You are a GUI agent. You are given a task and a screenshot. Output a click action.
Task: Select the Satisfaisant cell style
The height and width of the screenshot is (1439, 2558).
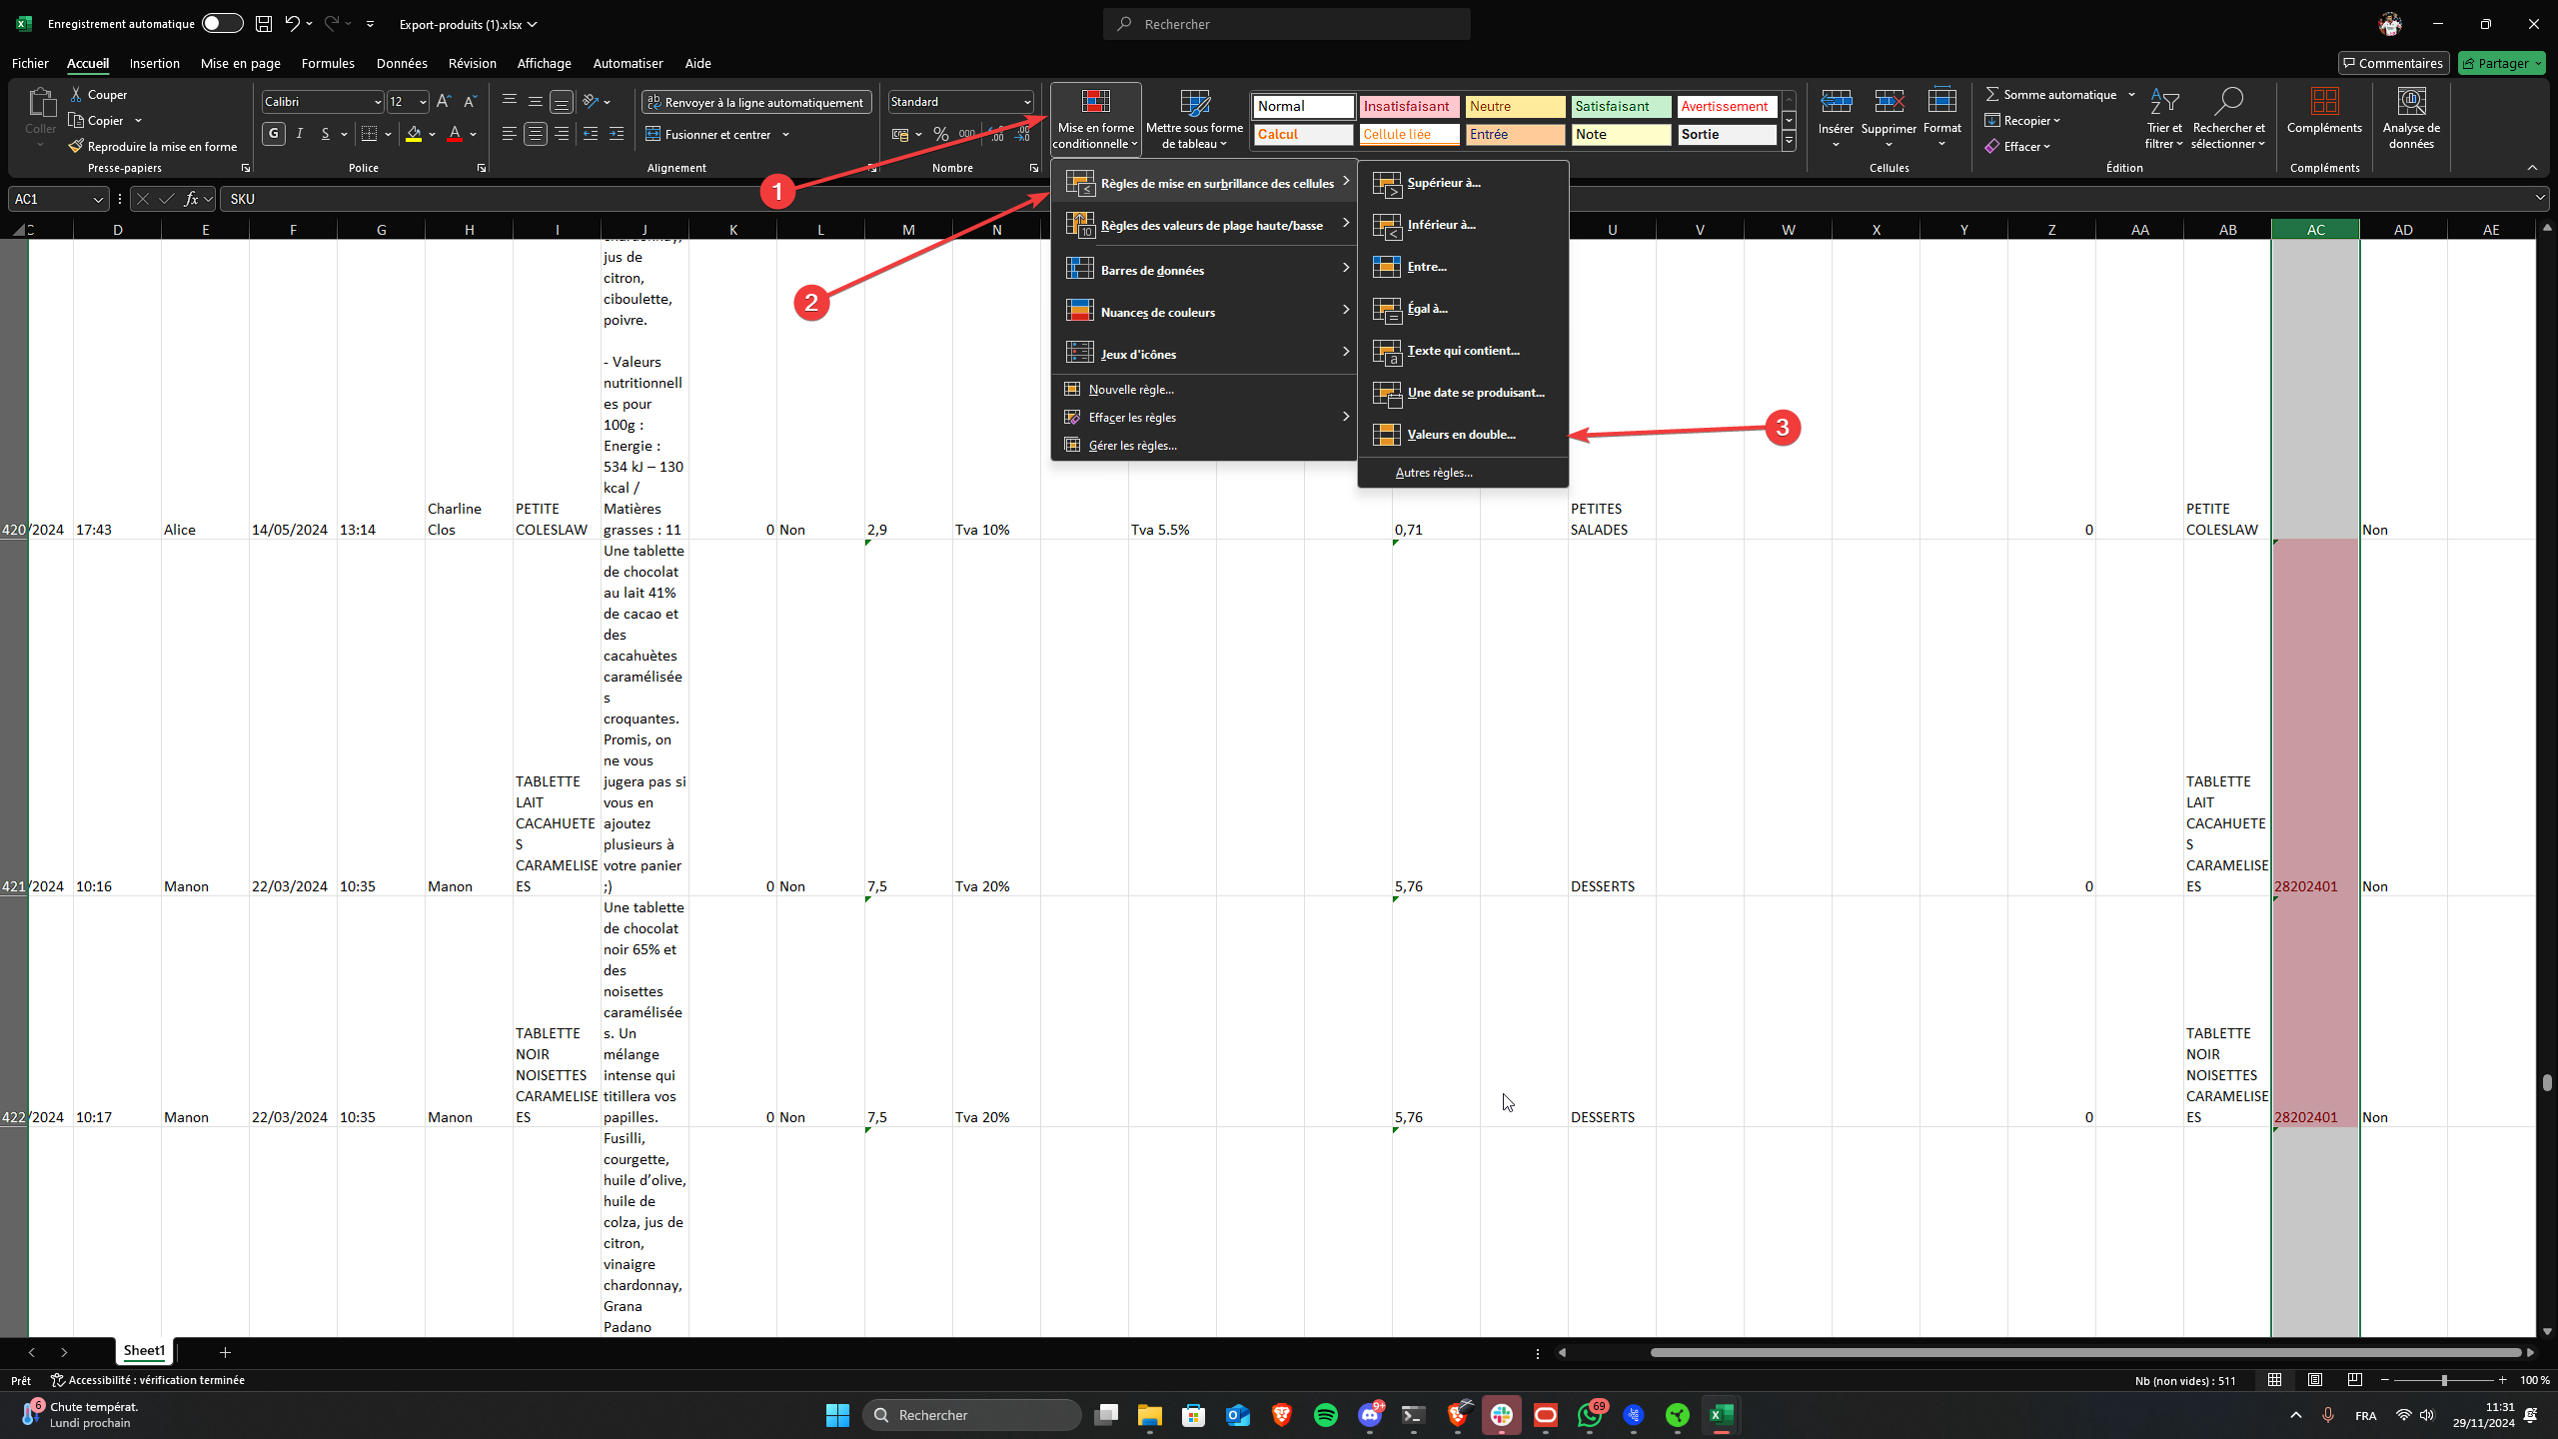[x=1621, y=106]
